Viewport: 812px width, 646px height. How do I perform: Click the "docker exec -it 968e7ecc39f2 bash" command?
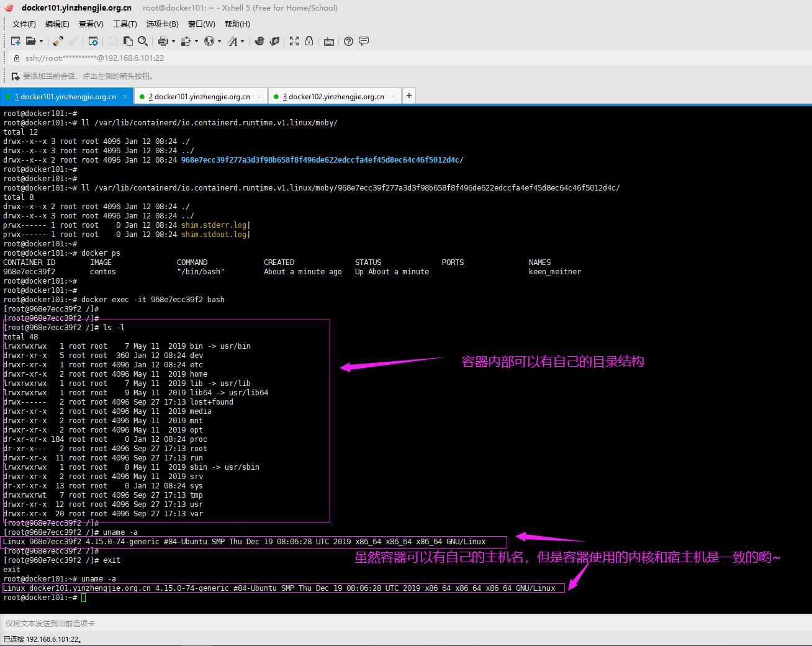[153, 300]
